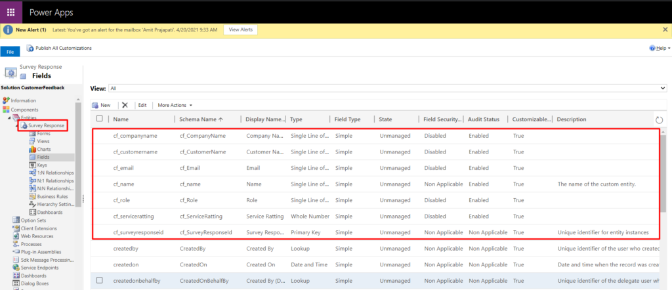Click New field button
This screenshot has width=672, height=290.
click(101, 105)
